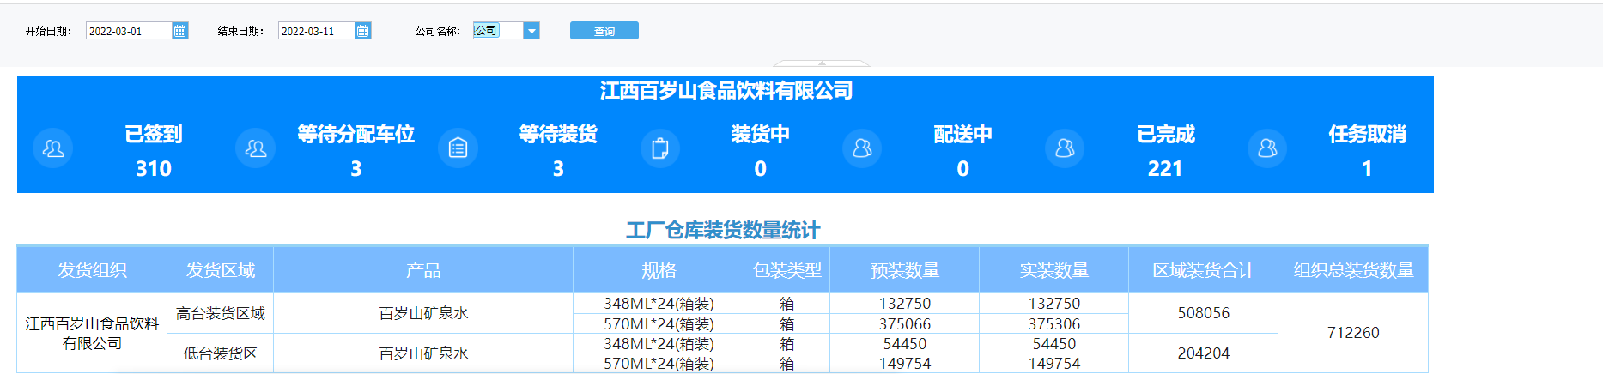Select the area total 204204
This screenshot has width=1603, height=374.
pos(1204,353)
